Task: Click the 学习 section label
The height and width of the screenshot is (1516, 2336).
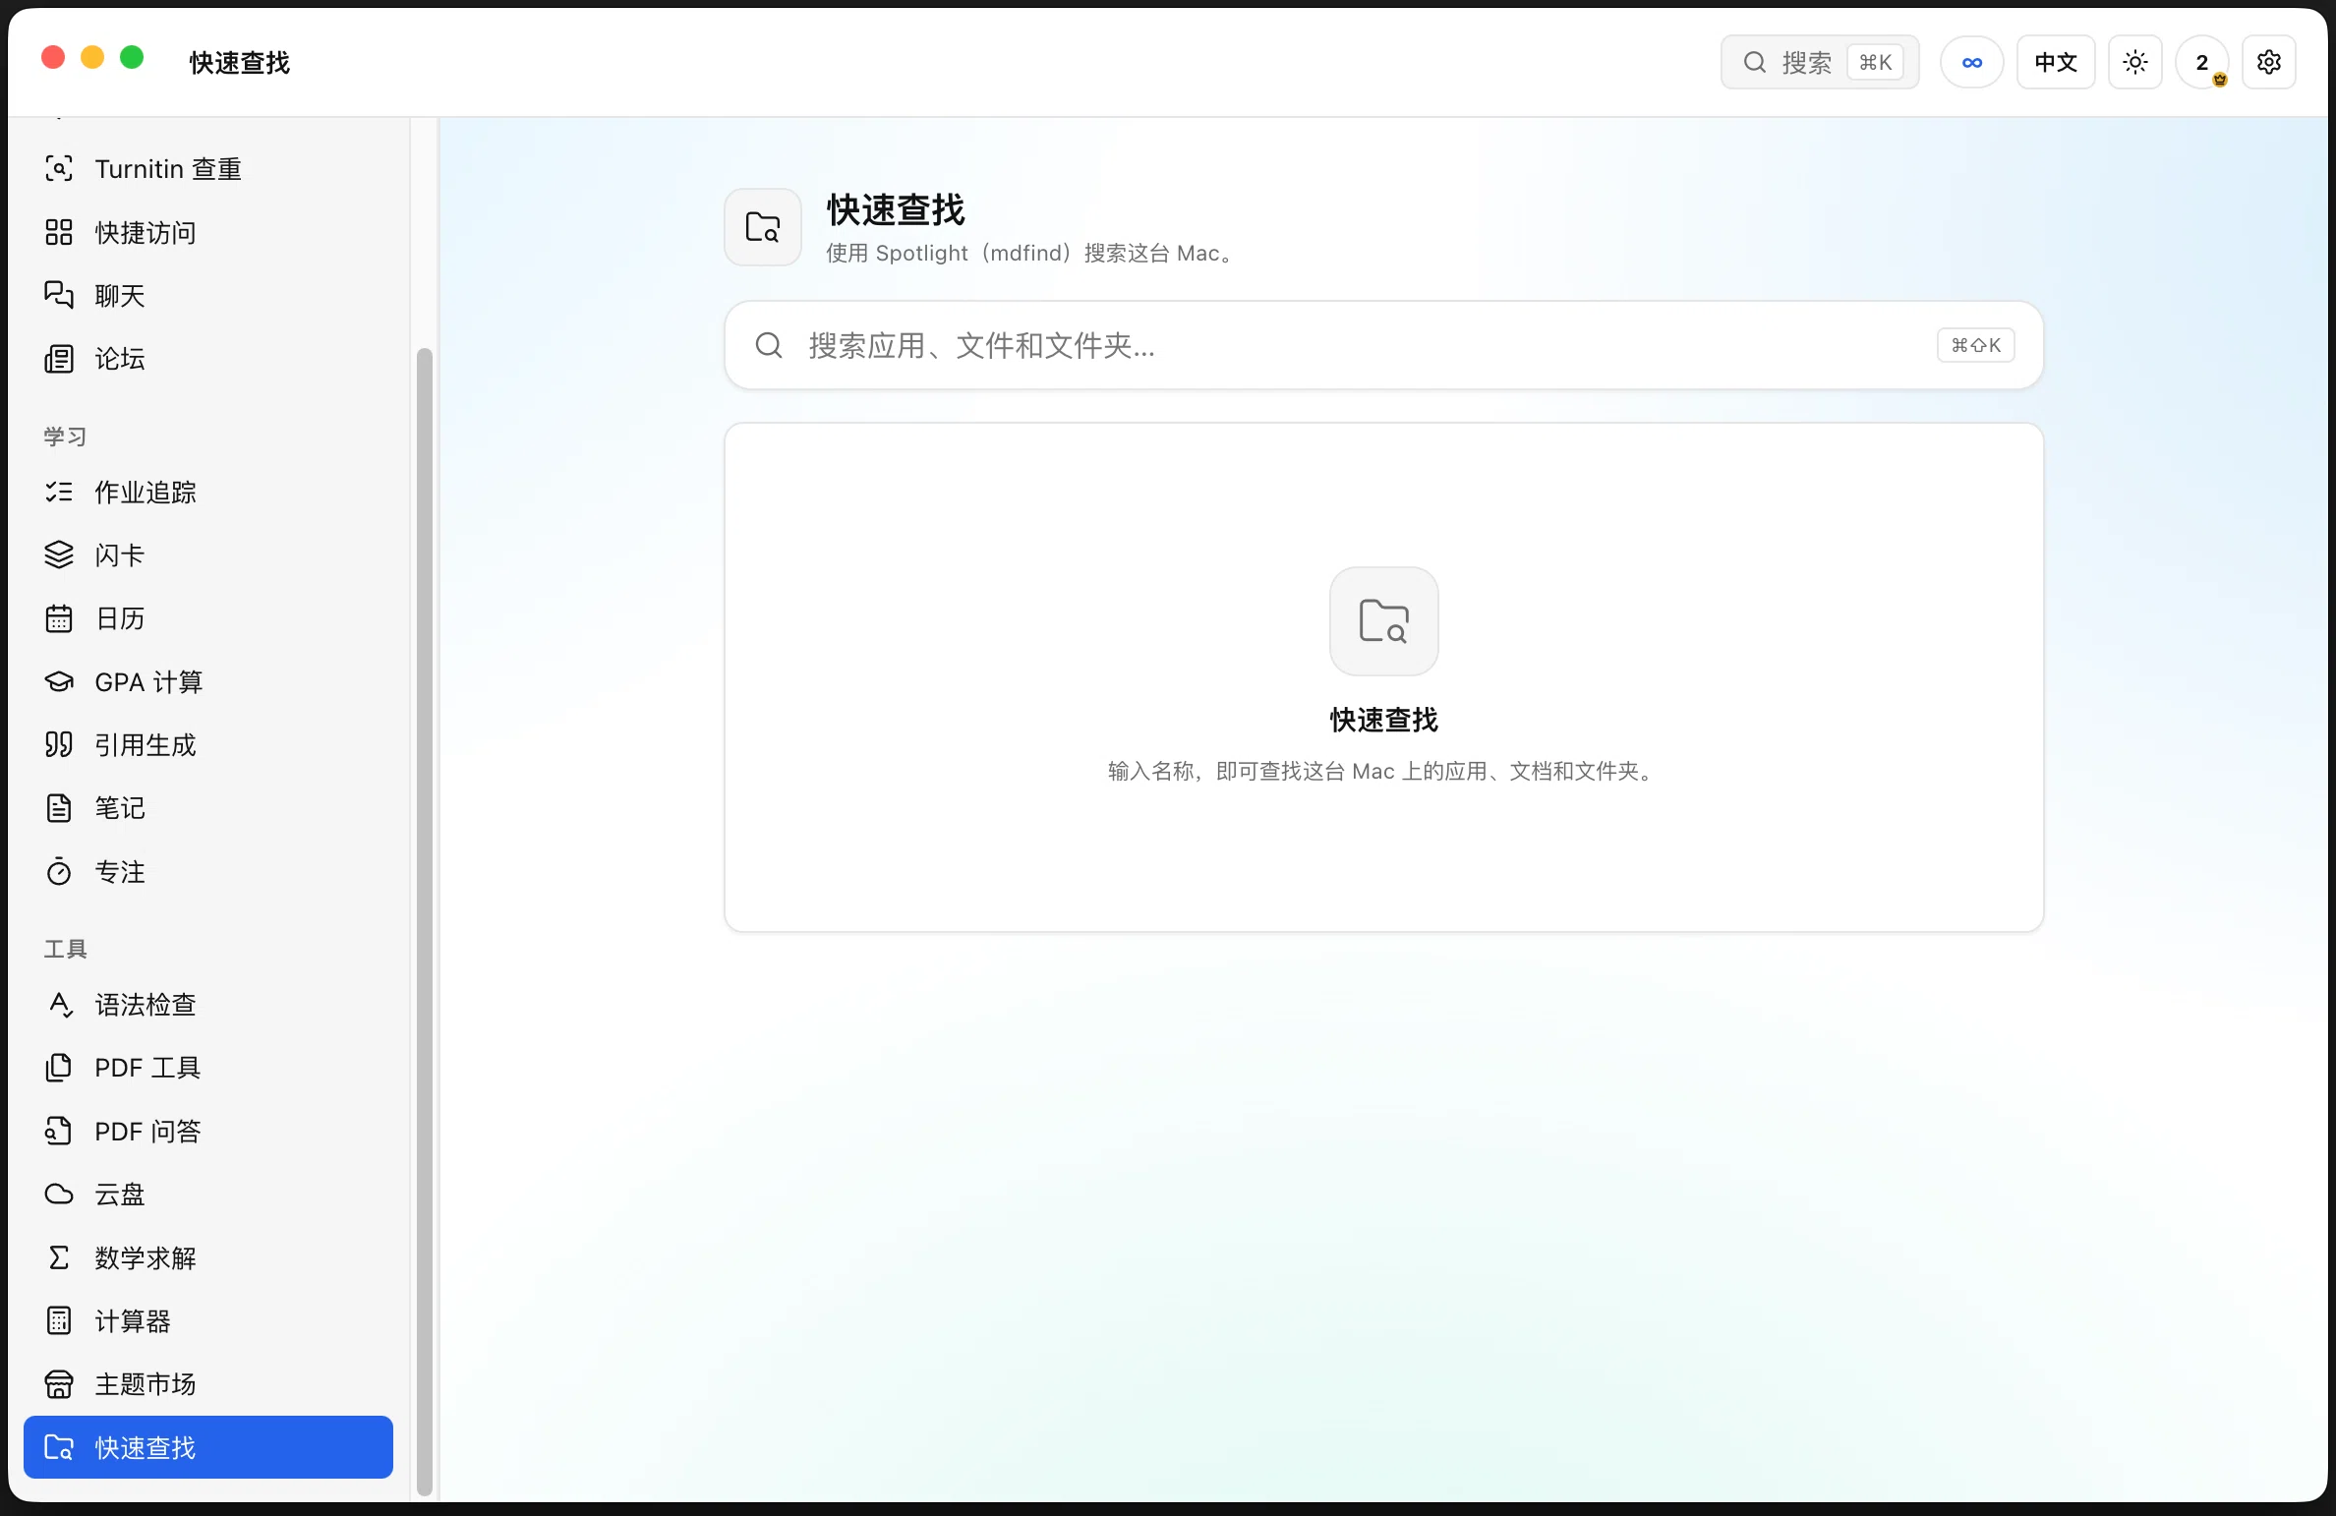Action: tap(65, 437)
